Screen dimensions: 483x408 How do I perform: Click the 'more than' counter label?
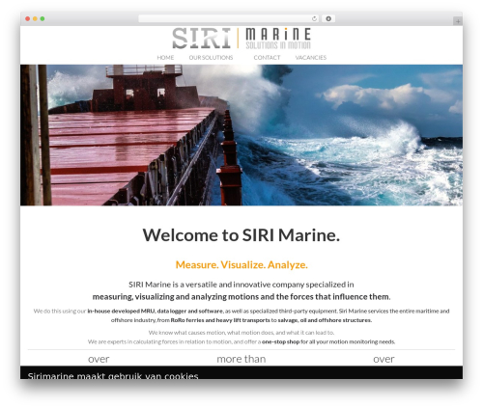point(241,359)
